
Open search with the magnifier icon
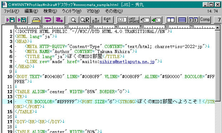coord(73,20)
